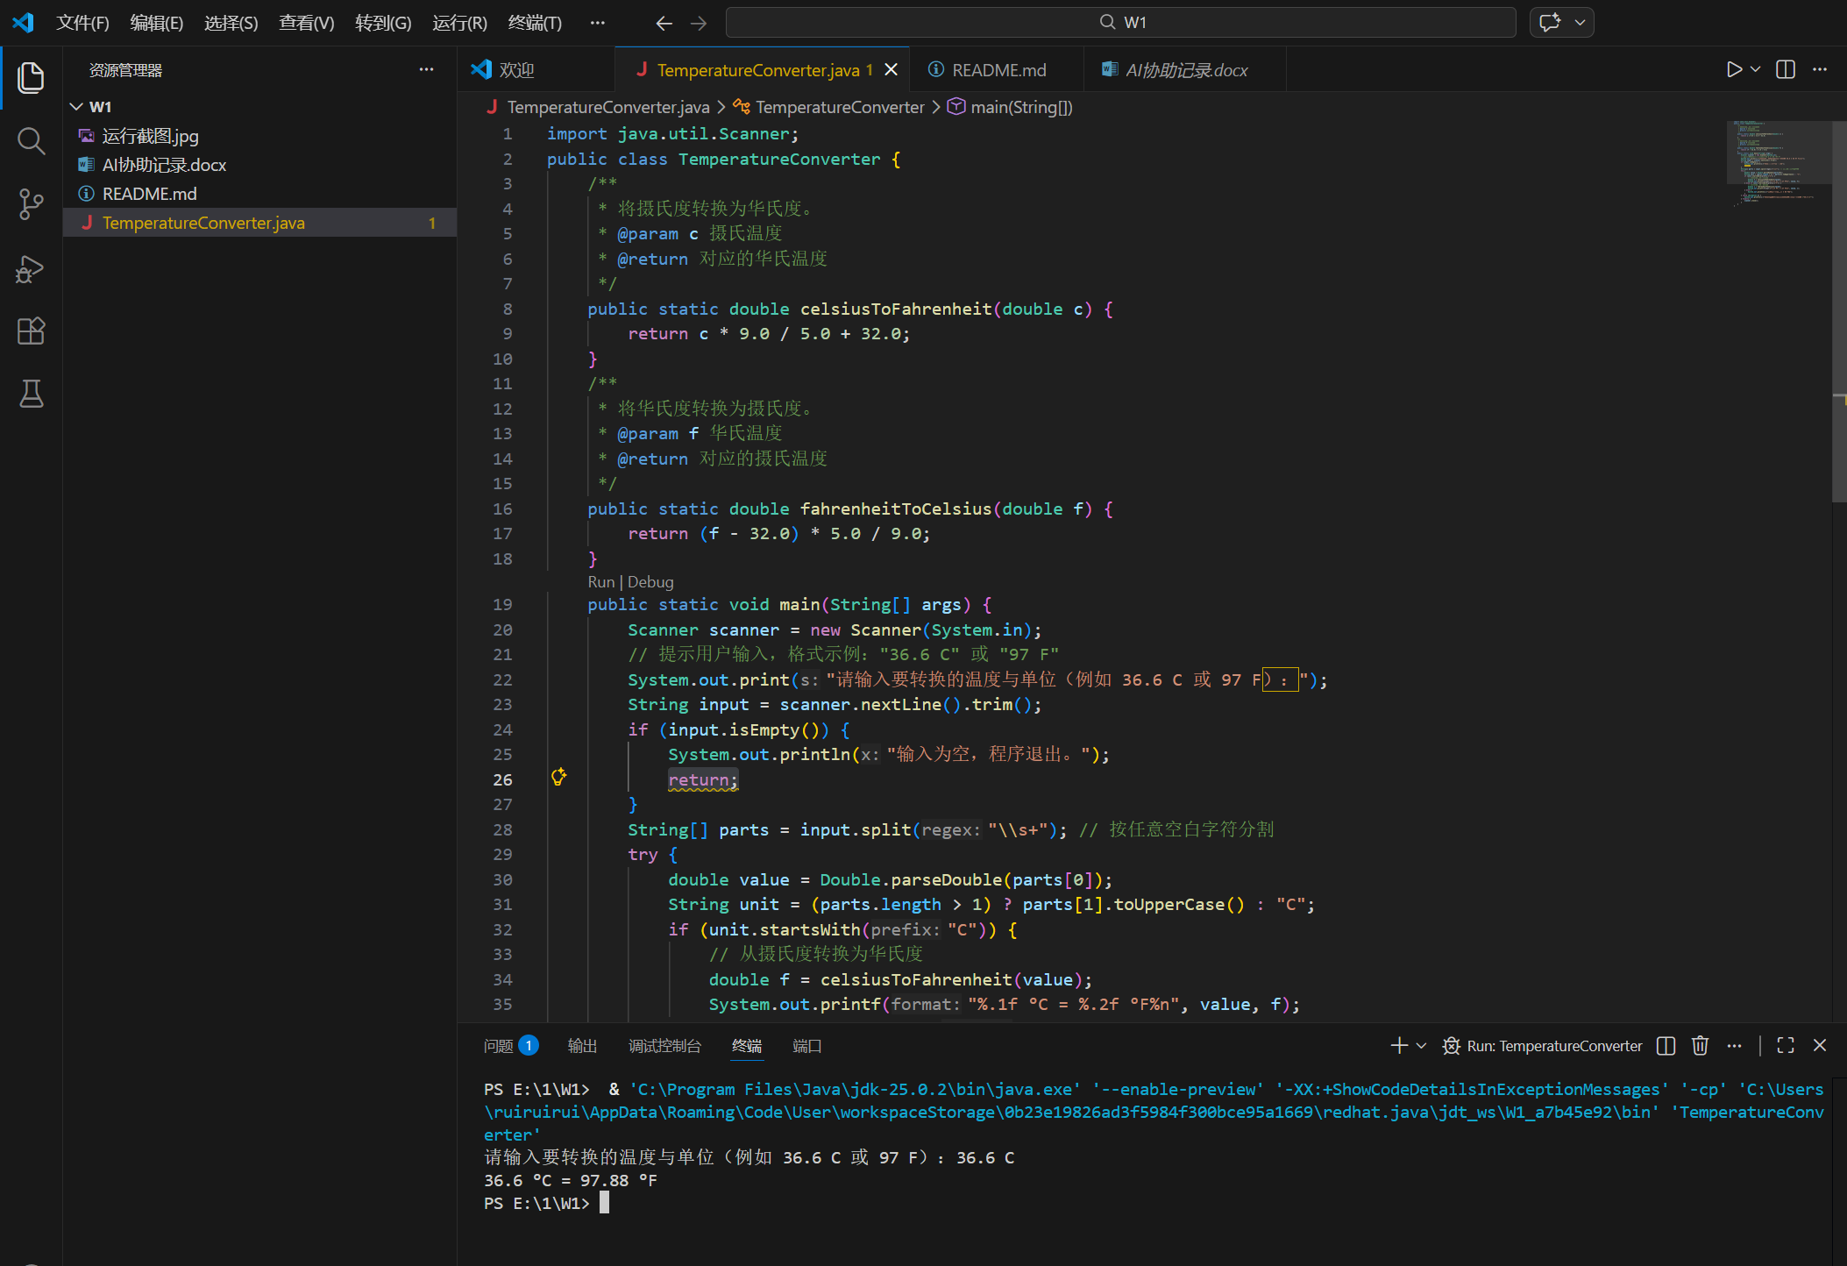Click the Run Java play button
Image resolution: width=1847 pixels, height=1266 pixels.
pos(1733,69)
